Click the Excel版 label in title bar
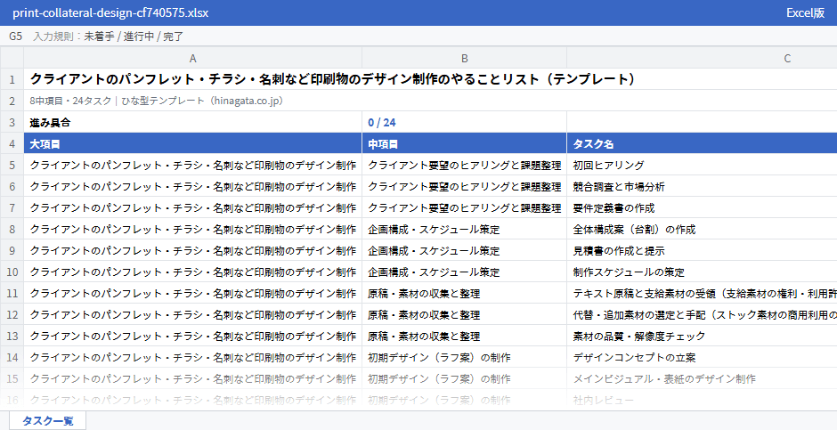 [805, 12]
